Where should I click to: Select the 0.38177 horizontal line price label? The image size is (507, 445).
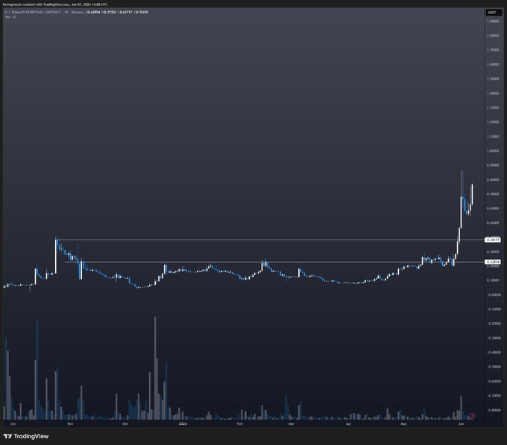point(493,240)
